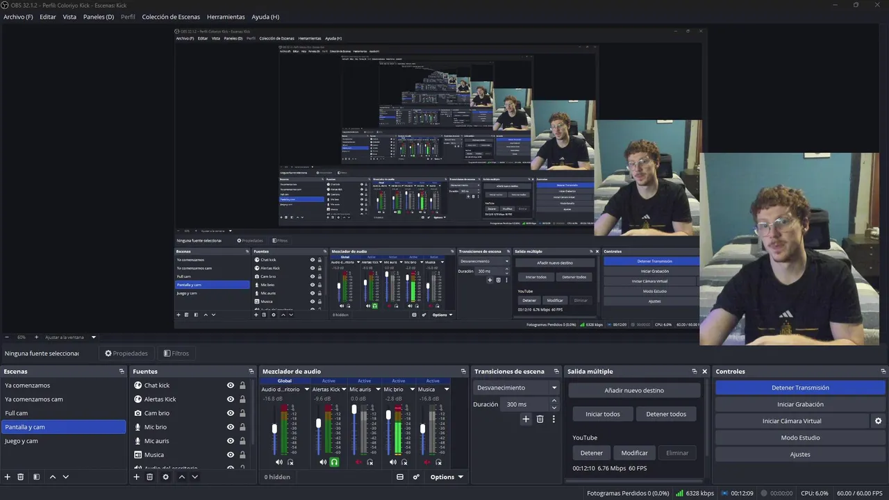Toggle lock on Chat kick source

click(x=242, y=385)
